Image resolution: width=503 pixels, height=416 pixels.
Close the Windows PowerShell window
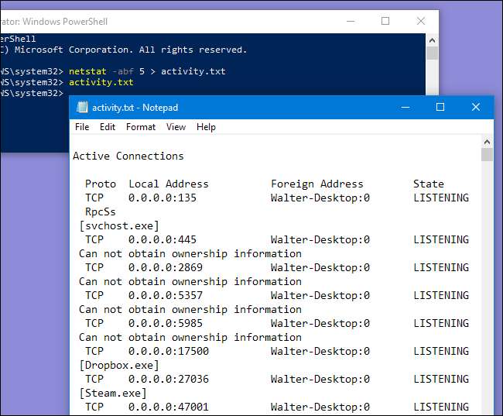420,21
